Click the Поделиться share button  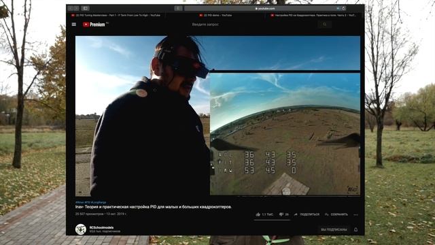pos(307,214)
